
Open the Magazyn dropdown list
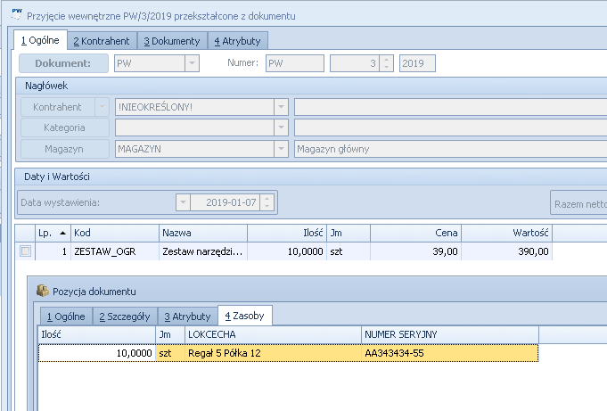click(x=281, y=149)
